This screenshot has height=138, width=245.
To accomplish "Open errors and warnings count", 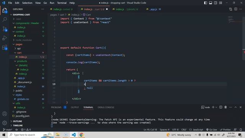I will (x=26, y=130).
